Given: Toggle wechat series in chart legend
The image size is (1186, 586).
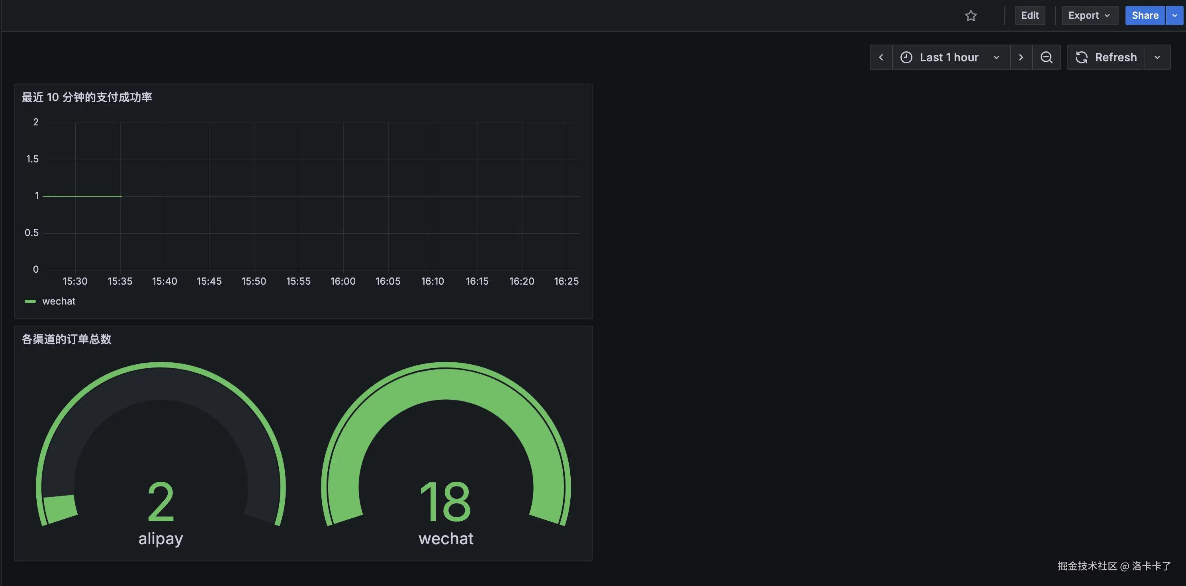Looking at the screenshot, I should (59, 301).
